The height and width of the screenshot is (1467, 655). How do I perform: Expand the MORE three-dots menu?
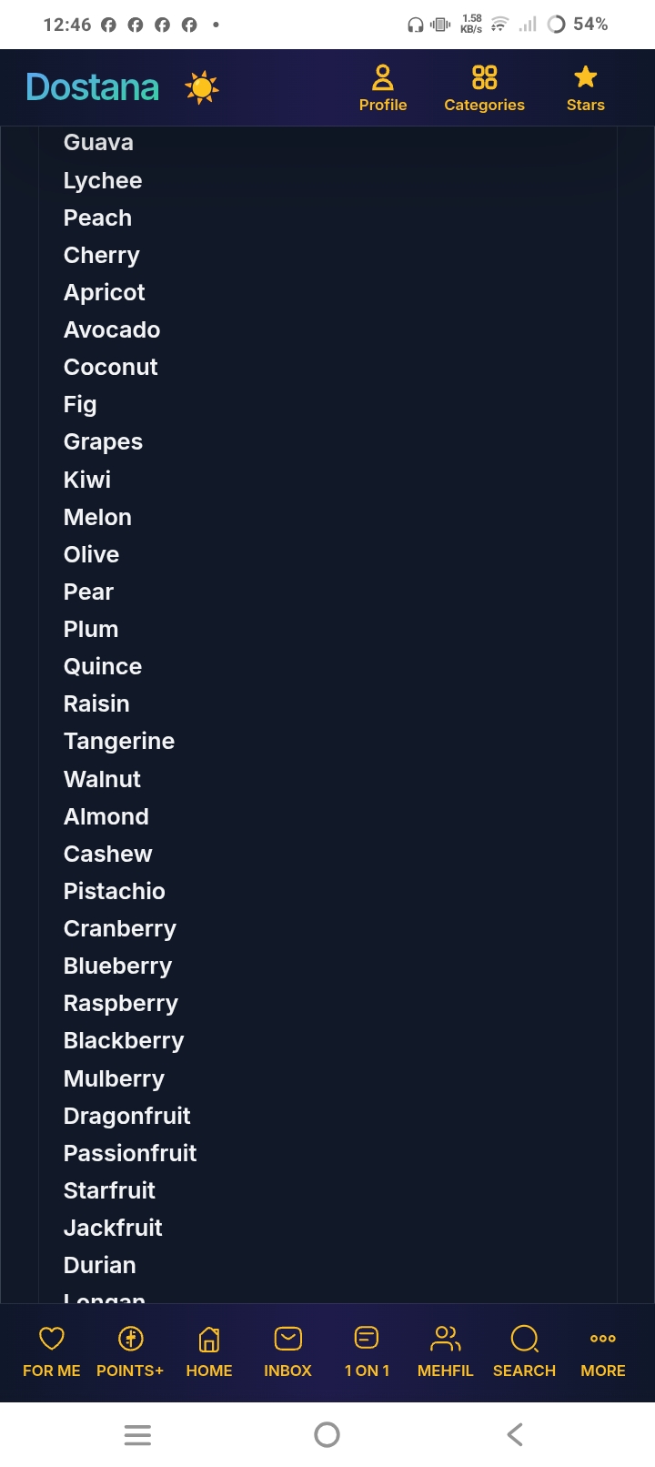[x=603, y=1338]
